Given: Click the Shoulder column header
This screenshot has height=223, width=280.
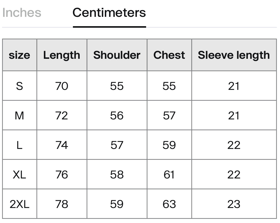Looking at the screenshot, I should click(x=117, y=55).
